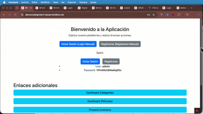
Task: Open the password key icon in address bar
Action: click(x=148, y=15)
